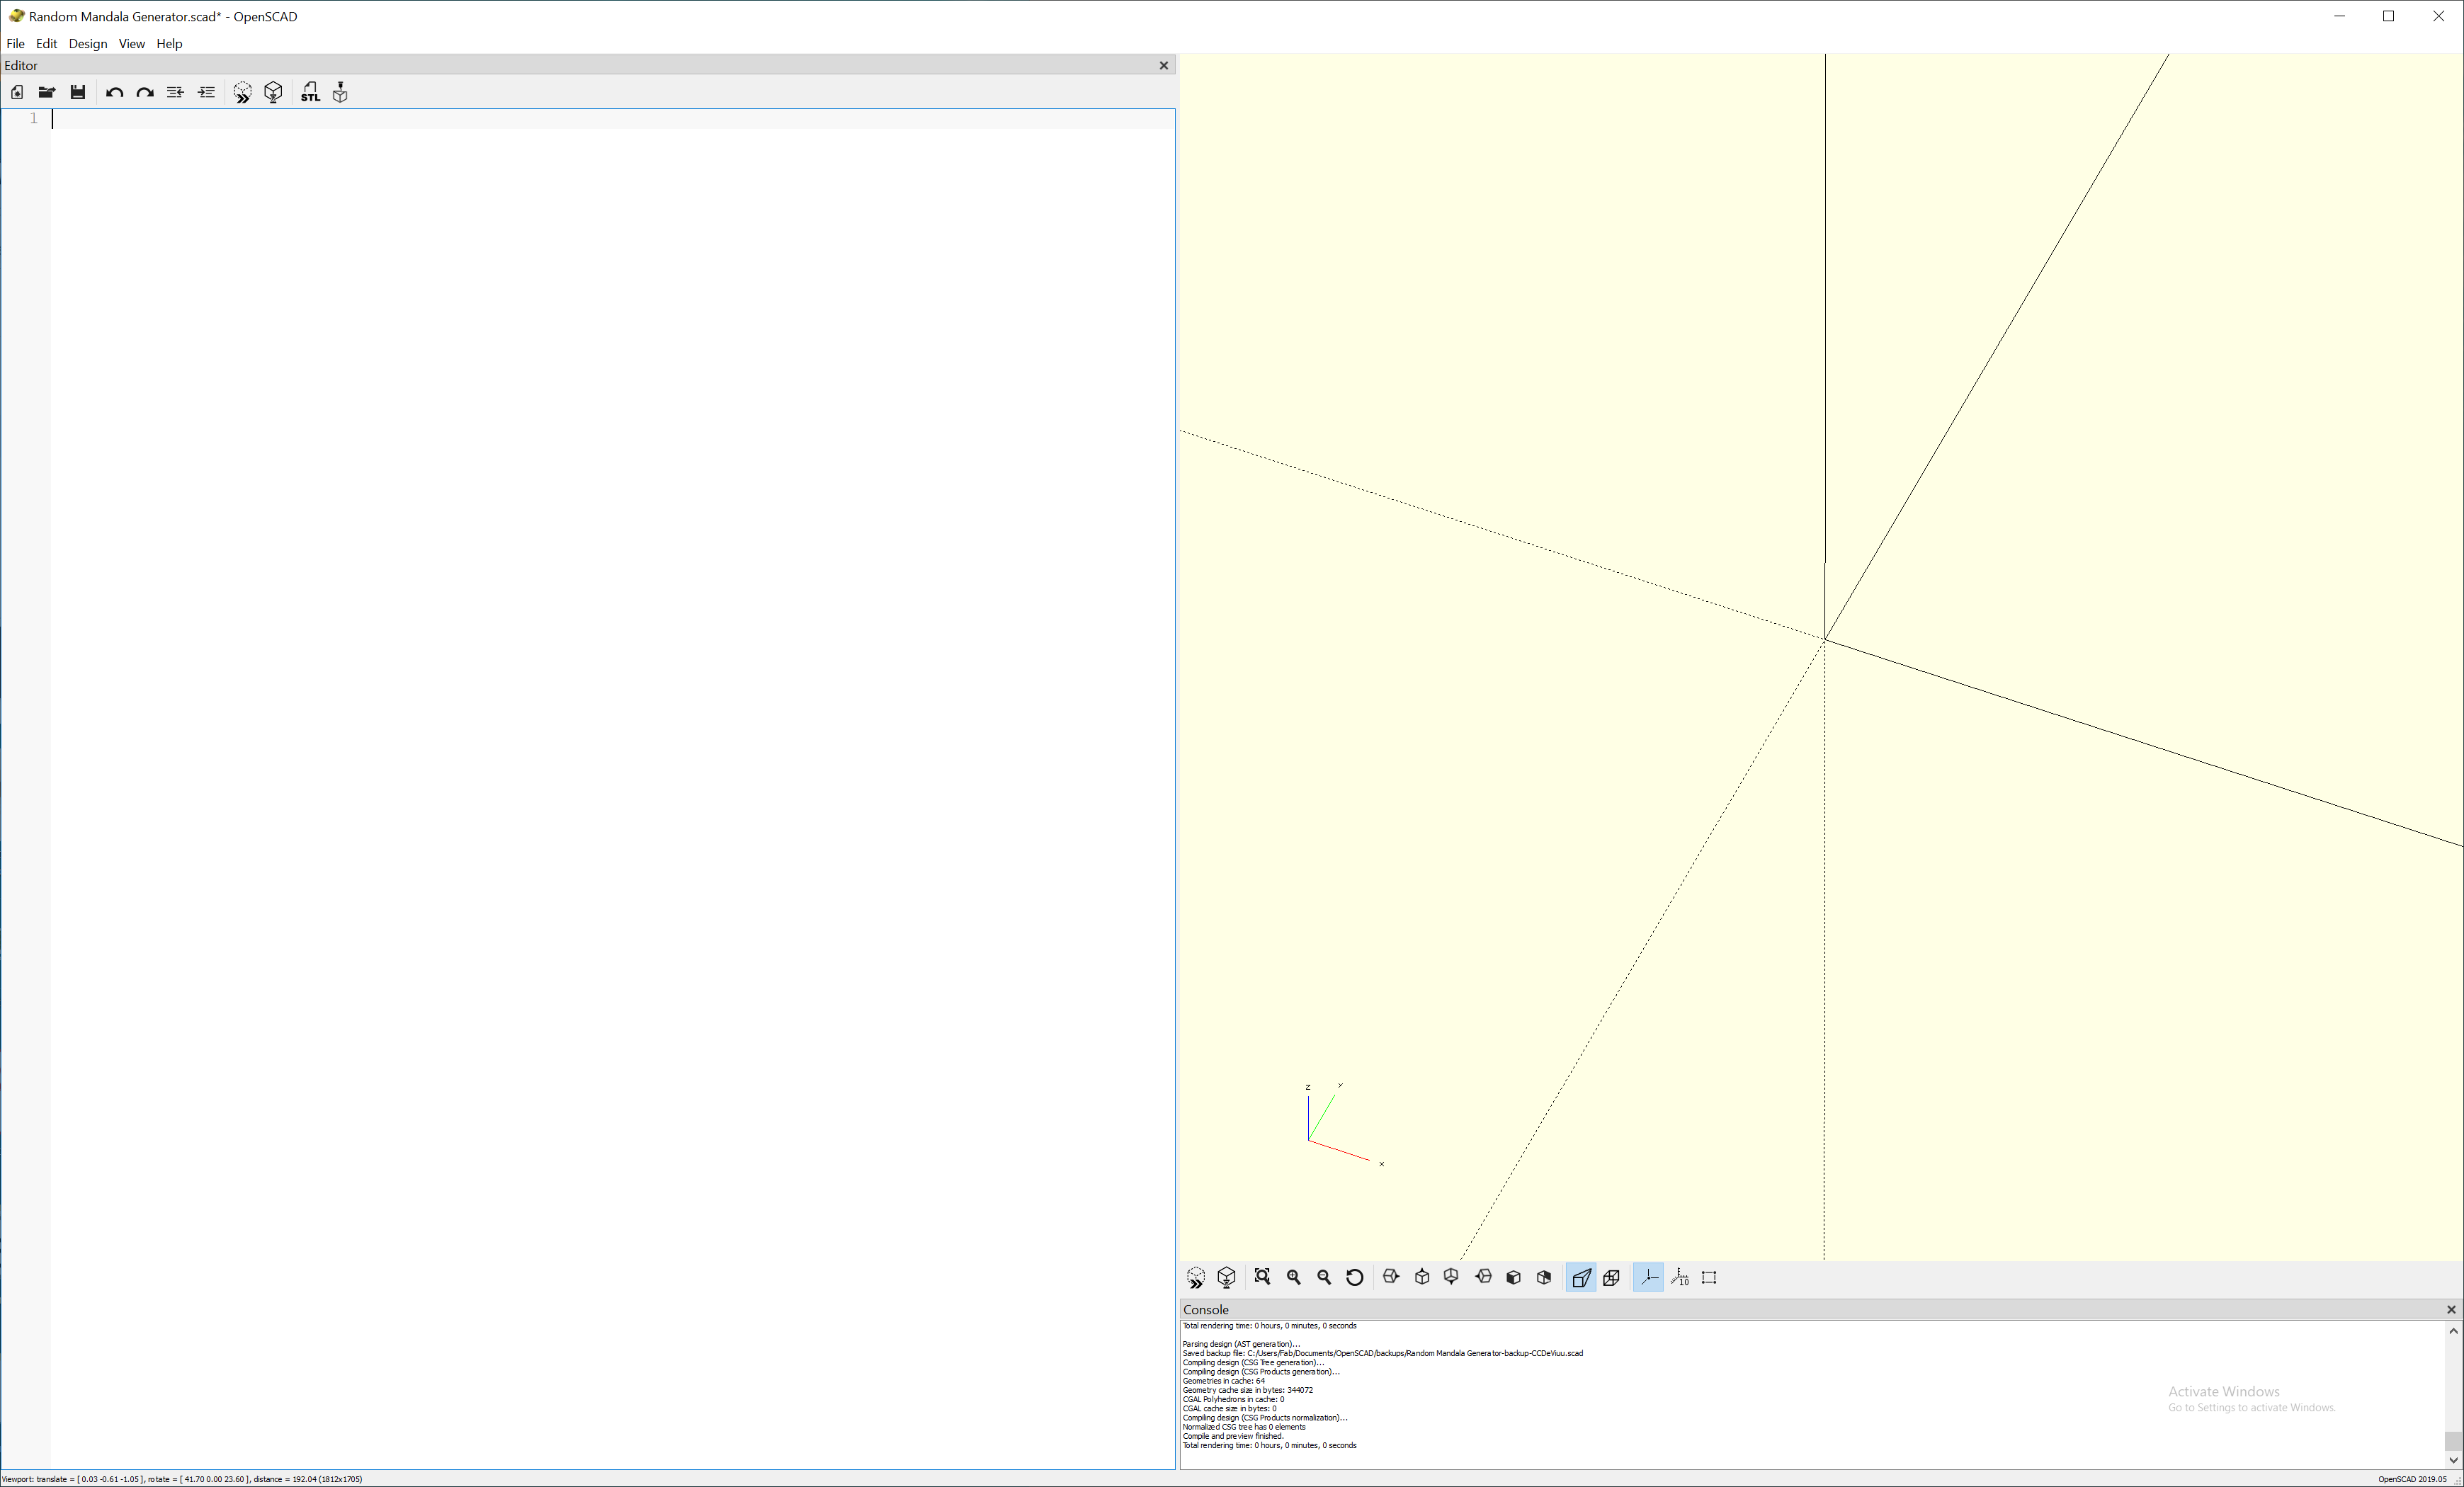Click the console scrollbar thumb

(x=2453, y=1441)
